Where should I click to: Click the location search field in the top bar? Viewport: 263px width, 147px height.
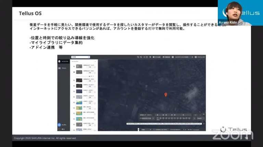point(81,57)
